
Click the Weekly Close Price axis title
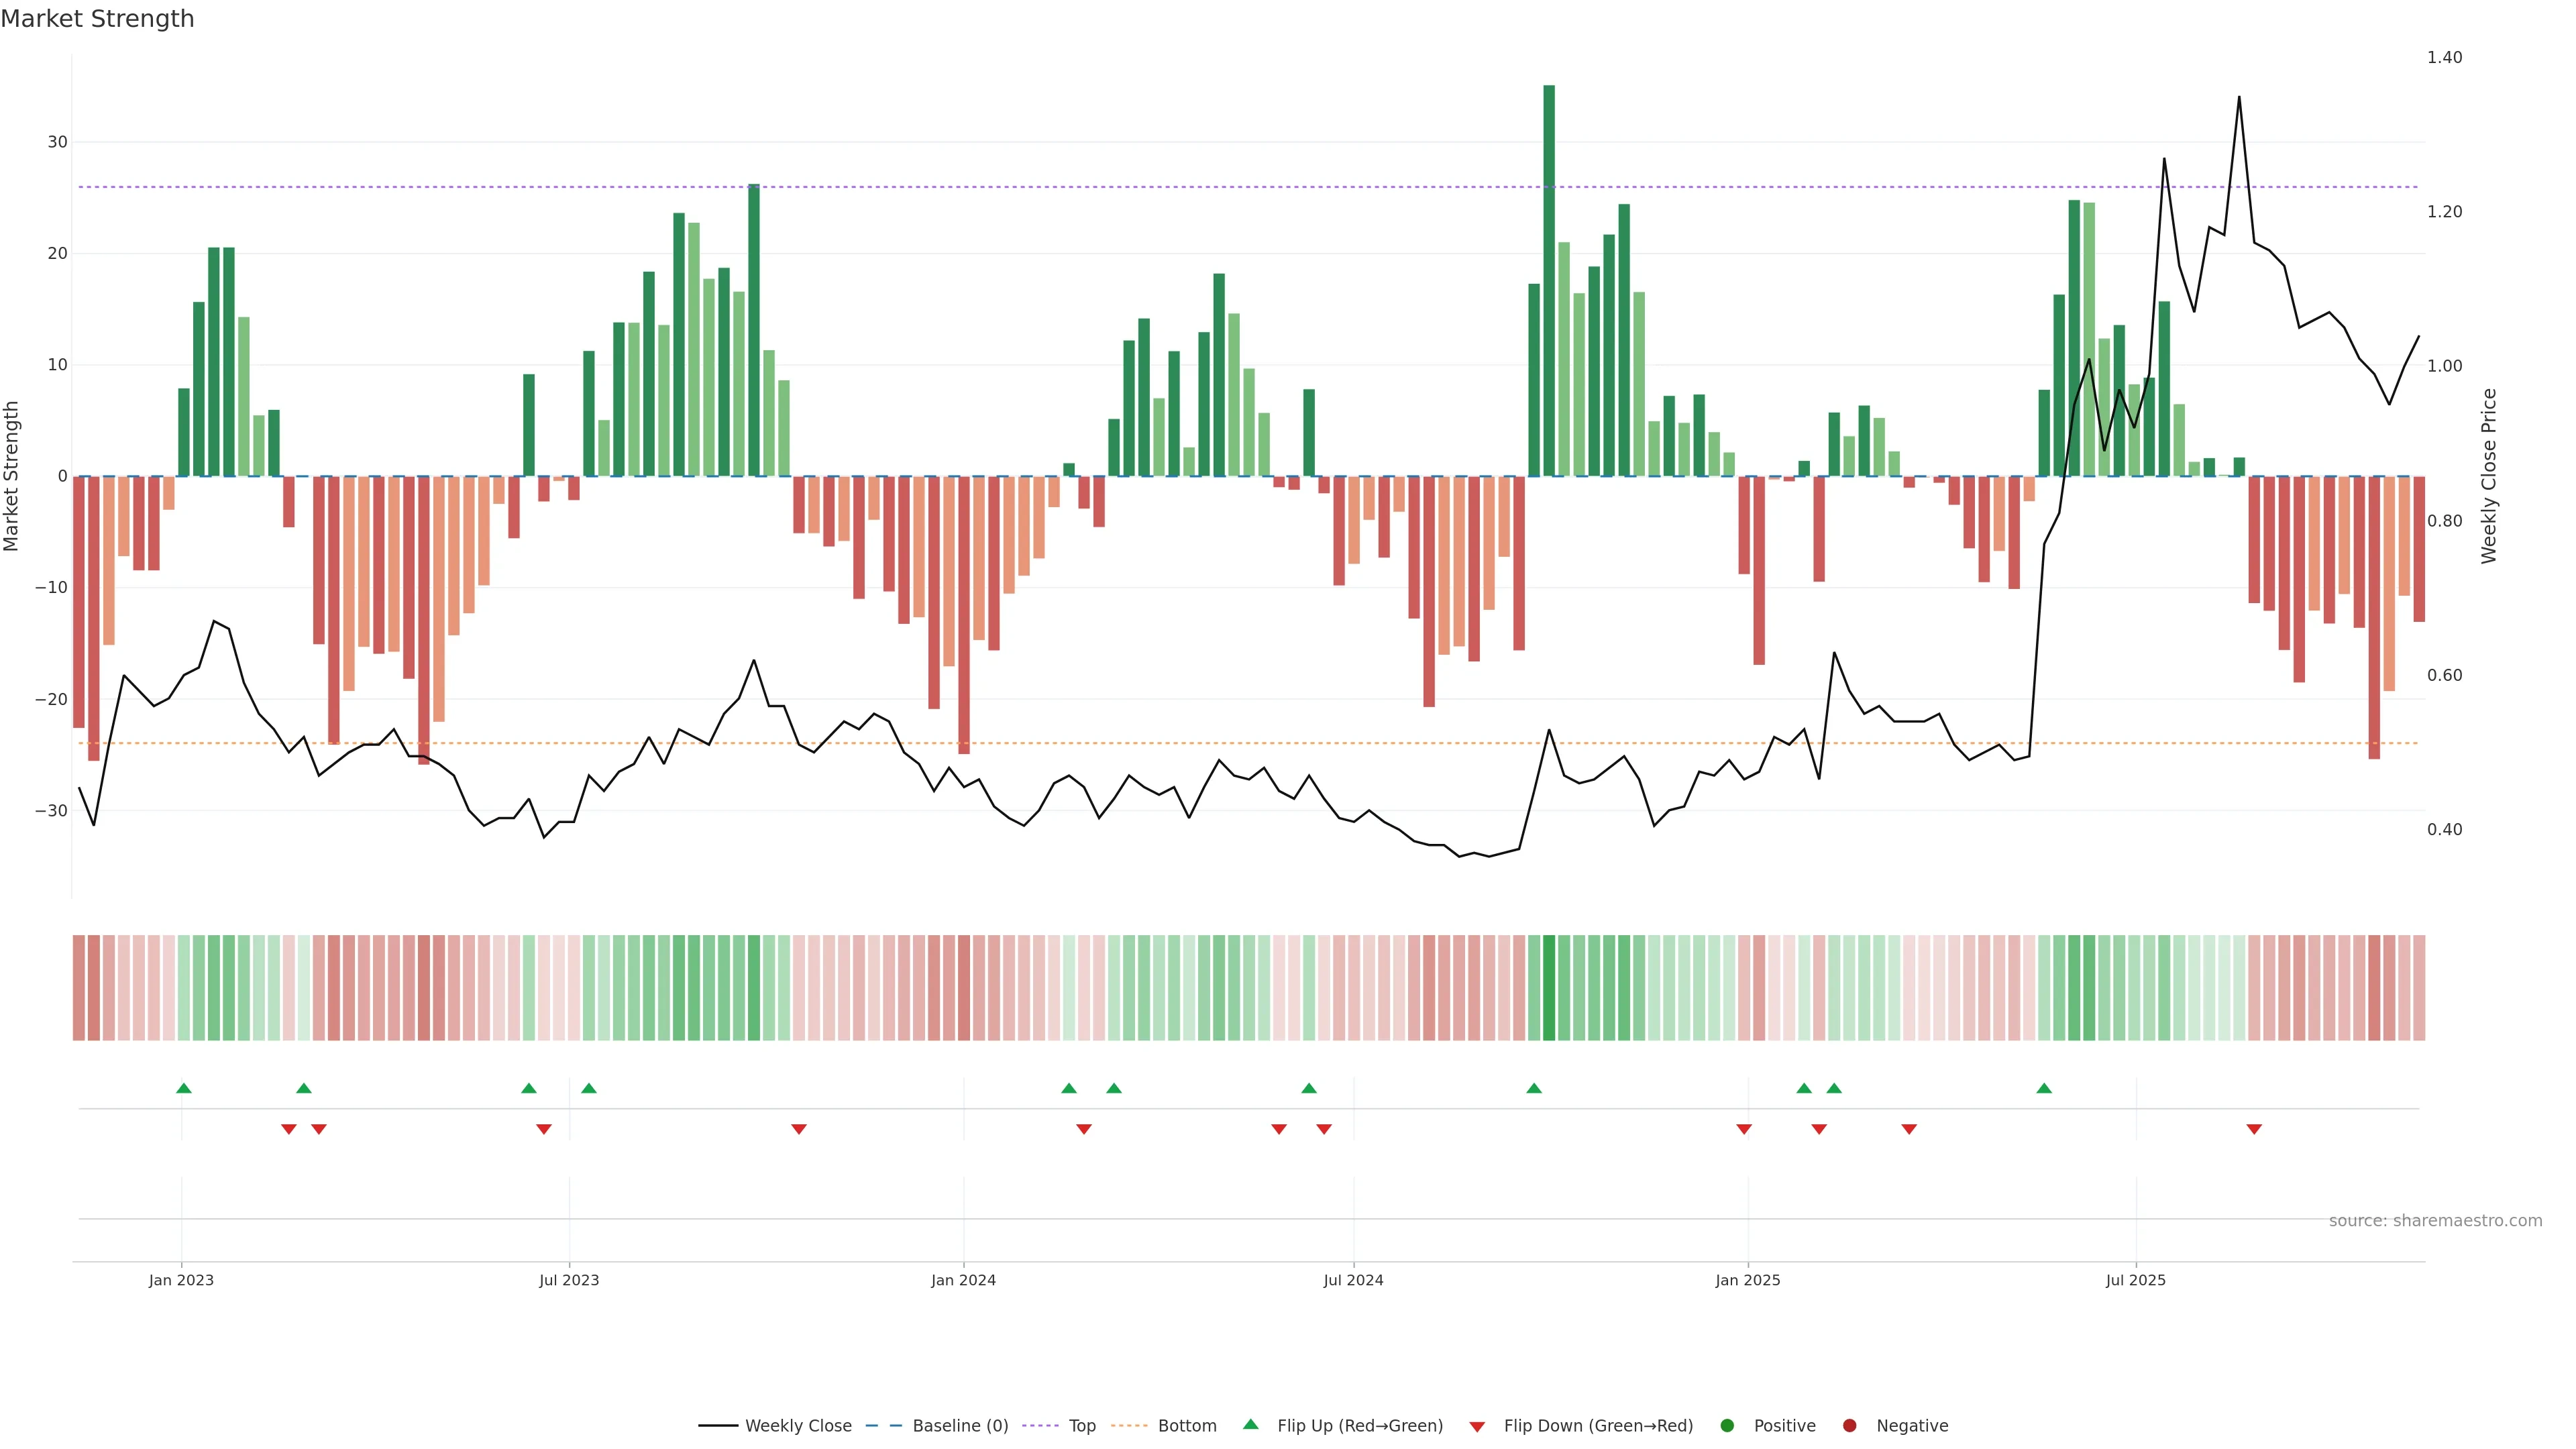(2489, 476)
